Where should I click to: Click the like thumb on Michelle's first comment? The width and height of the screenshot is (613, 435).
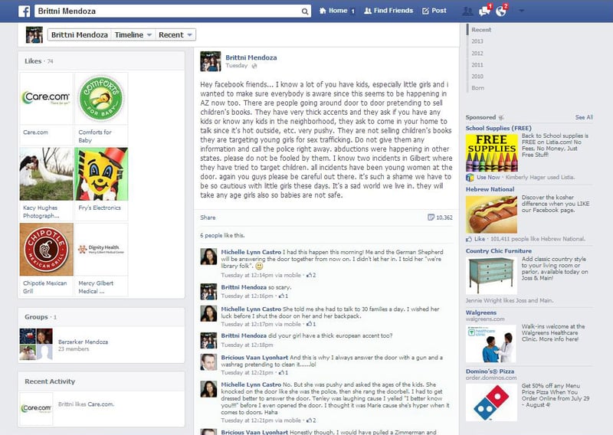tap(310, 275)
